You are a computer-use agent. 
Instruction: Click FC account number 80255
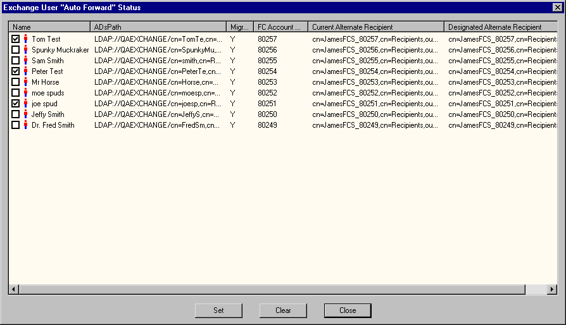[x=267, y=61]
